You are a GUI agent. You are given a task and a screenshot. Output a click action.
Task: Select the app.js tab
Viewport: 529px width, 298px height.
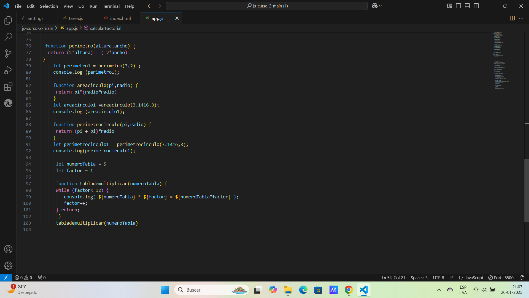157,18
